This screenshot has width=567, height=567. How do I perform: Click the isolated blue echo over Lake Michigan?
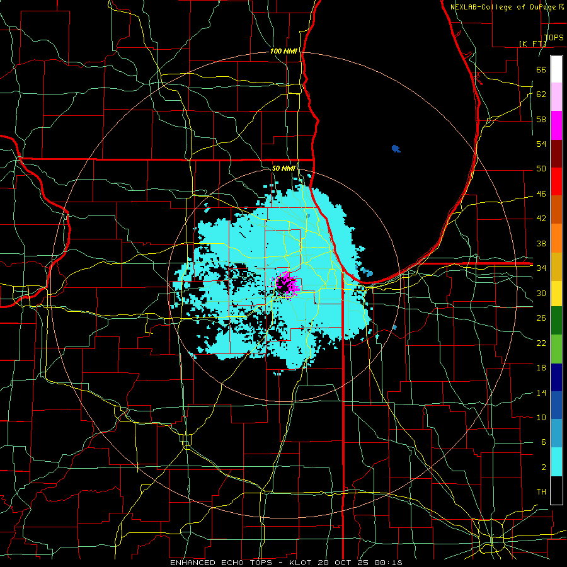(x=396, y=148)
